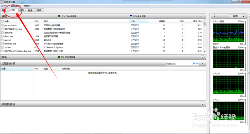Select perfmon.exe process name
The height and width of the screenshot is (134, 250).
click(10, 25)
